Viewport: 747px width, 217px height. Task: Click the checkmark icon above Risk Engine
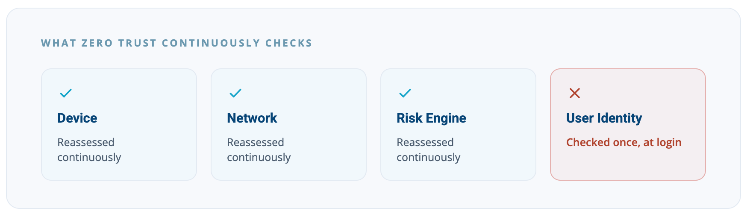[405, 93]
